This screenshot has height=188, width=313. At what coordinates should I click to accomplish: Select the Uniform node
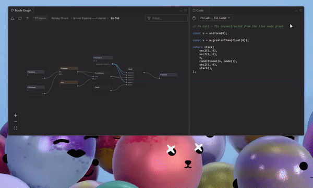tap(35, 75)
